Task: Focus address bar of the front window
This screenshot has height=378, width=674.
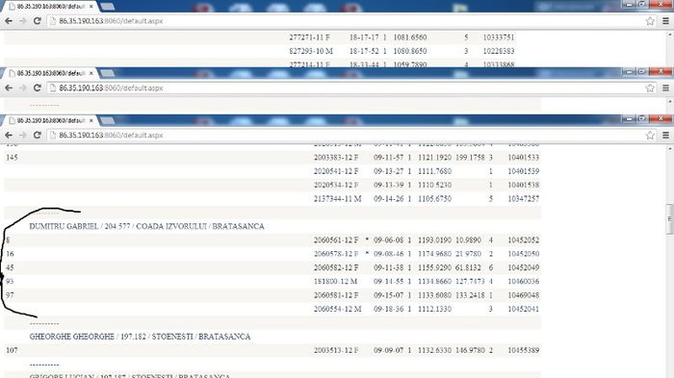Action: point(344,136)
